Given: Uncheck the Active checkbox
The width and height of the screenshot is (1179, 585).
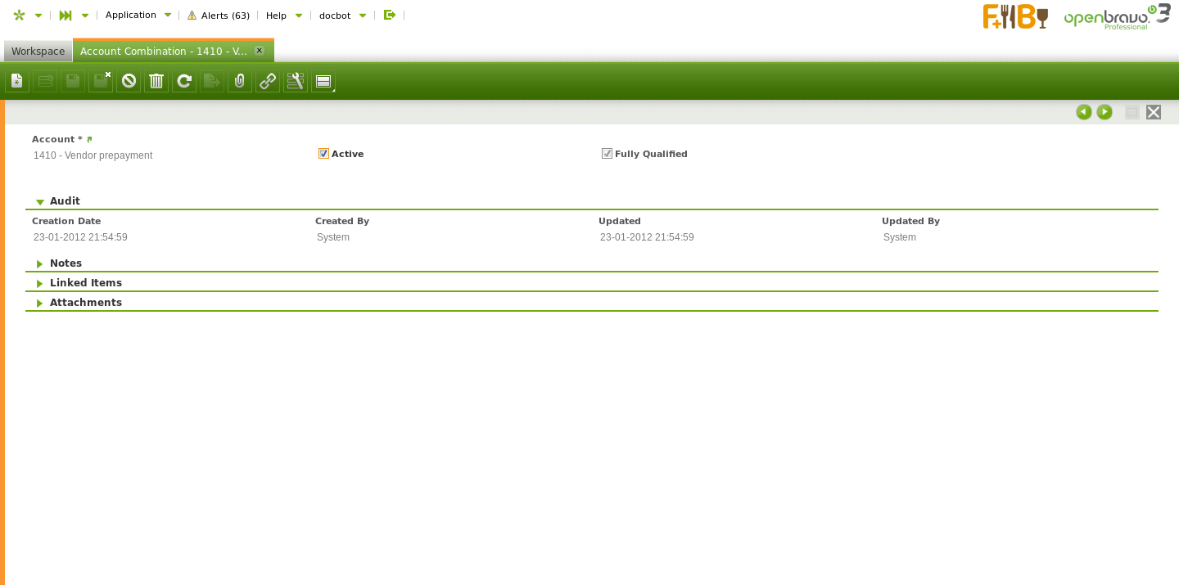Looking at the screenshot, I should (x=323, y=154).
